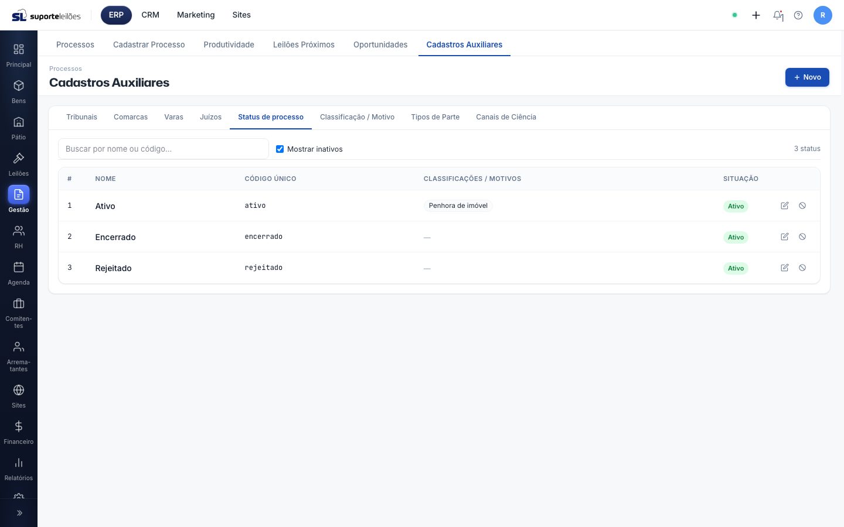Viewport: 844px width, 527px height.
Task: Deactivate the Rejeitado status row
Action: pos(802,268)
